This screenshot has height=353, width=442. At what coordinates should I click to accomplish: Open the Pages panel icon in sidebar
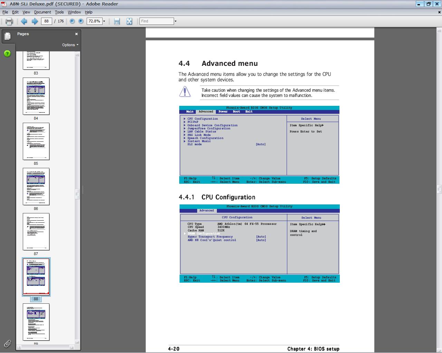click(x=7, y=36)
